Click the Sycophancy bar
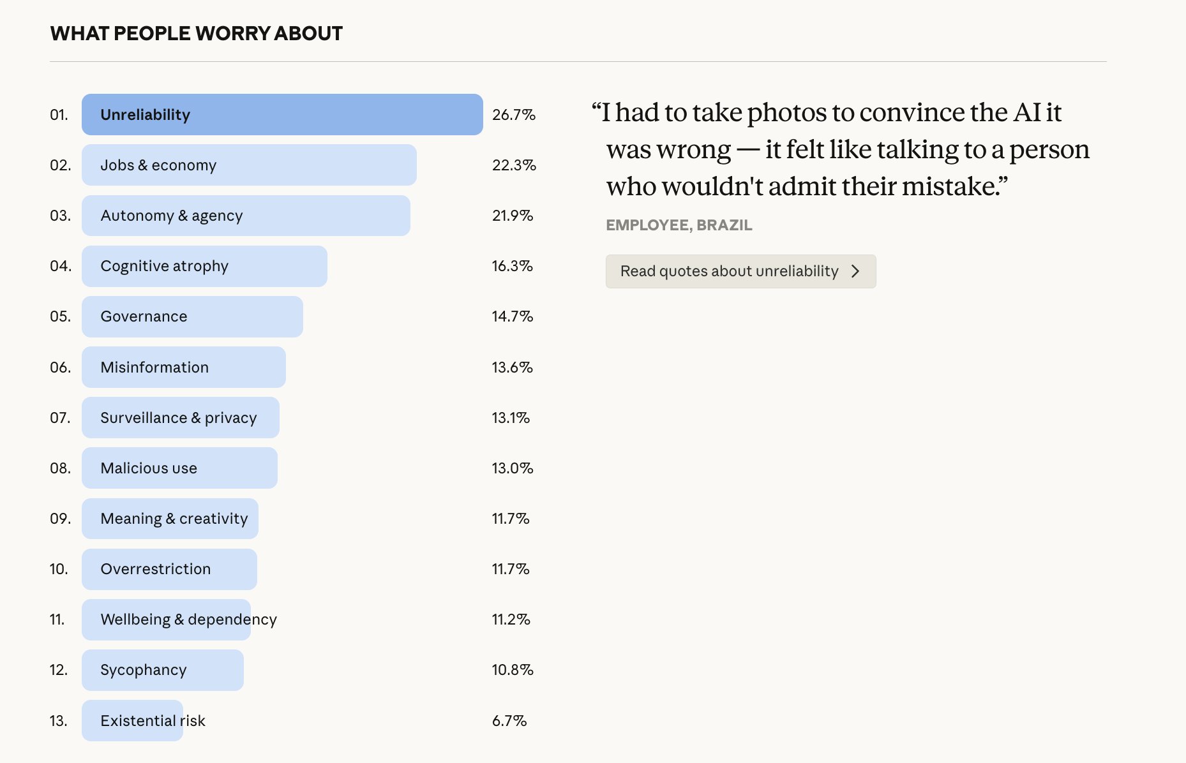Screen dimensions: 1186x763 162,670
